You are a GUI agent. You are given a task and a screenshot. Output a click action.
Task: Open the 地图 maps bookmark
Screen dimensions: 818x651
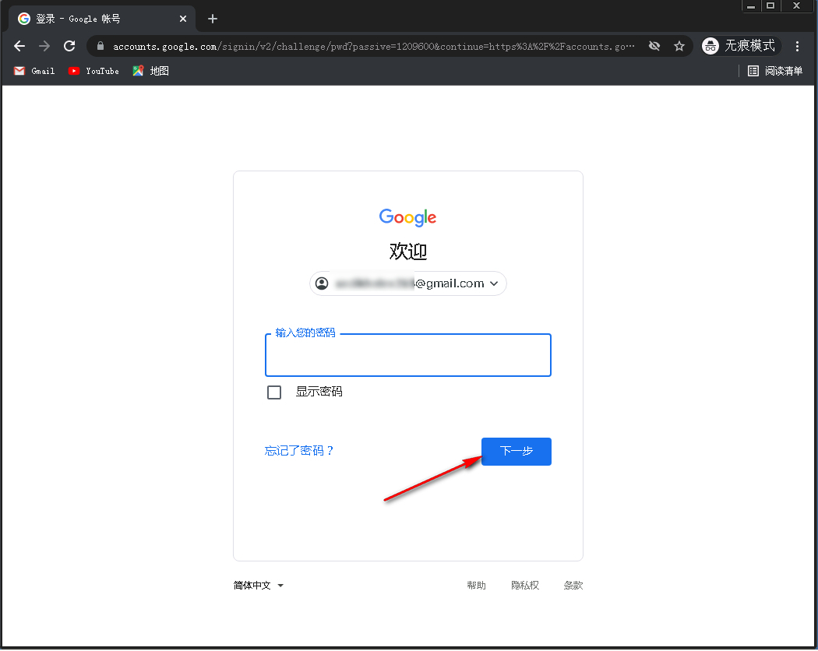click(x=151, y=71)
